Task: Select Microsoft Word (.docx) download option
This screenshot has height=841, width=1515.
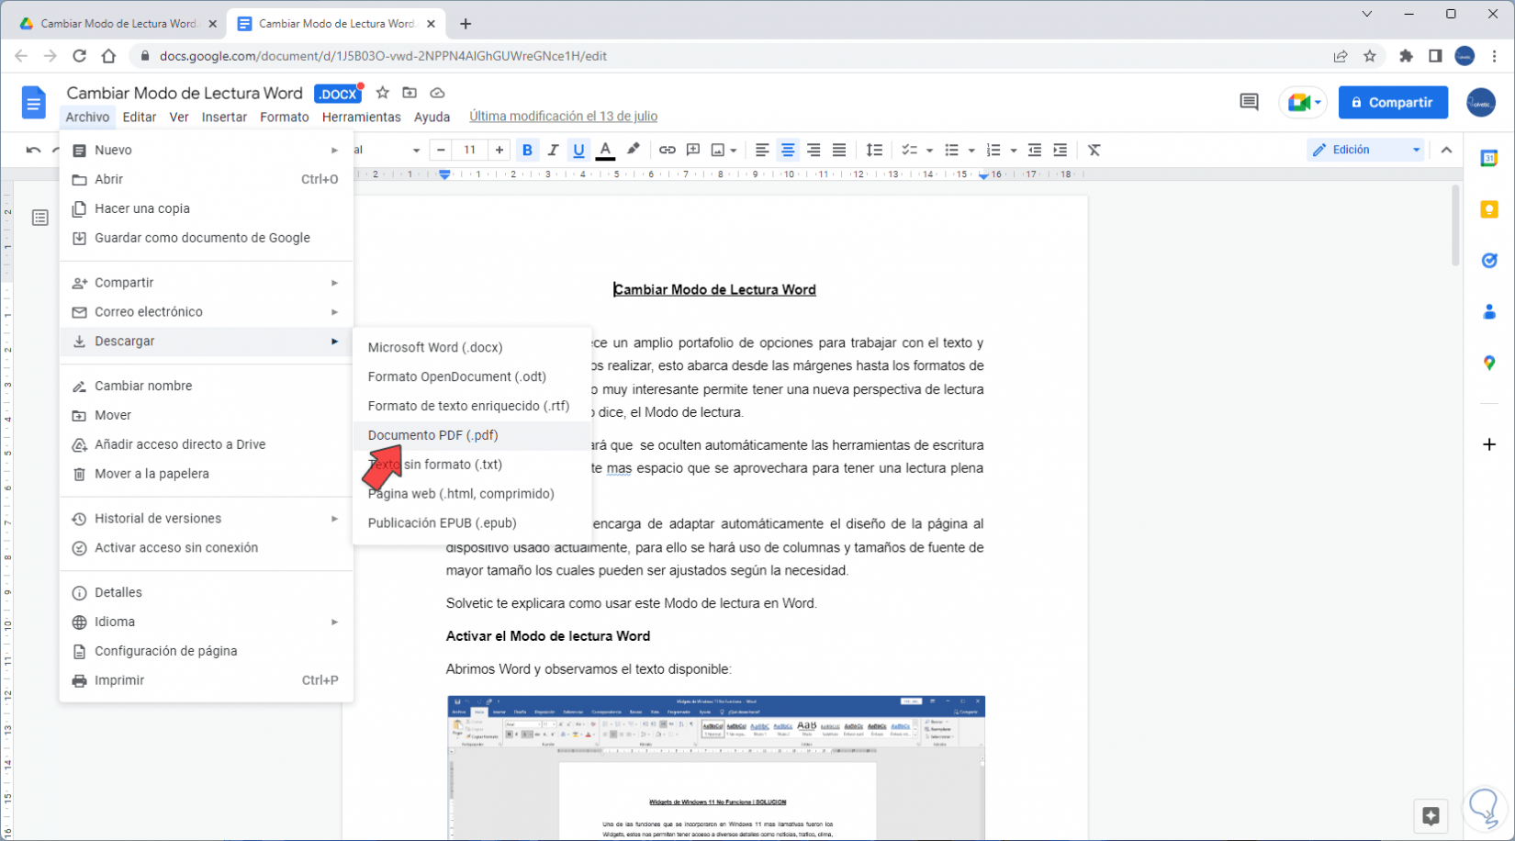Action: 472,347
